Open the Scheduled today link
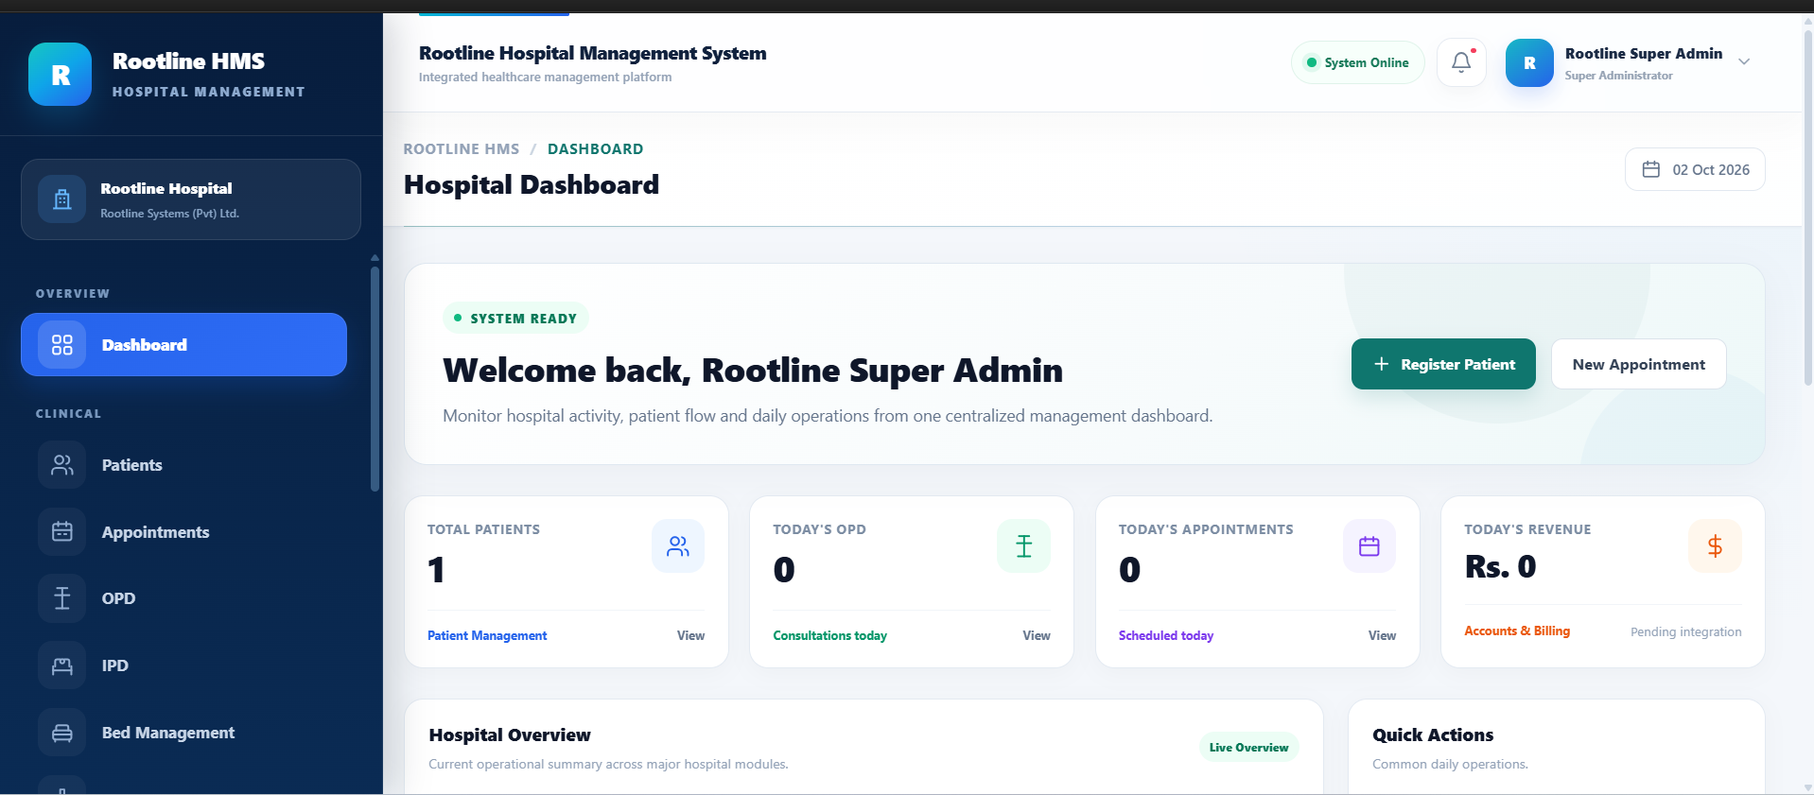 pos(1166,635)
